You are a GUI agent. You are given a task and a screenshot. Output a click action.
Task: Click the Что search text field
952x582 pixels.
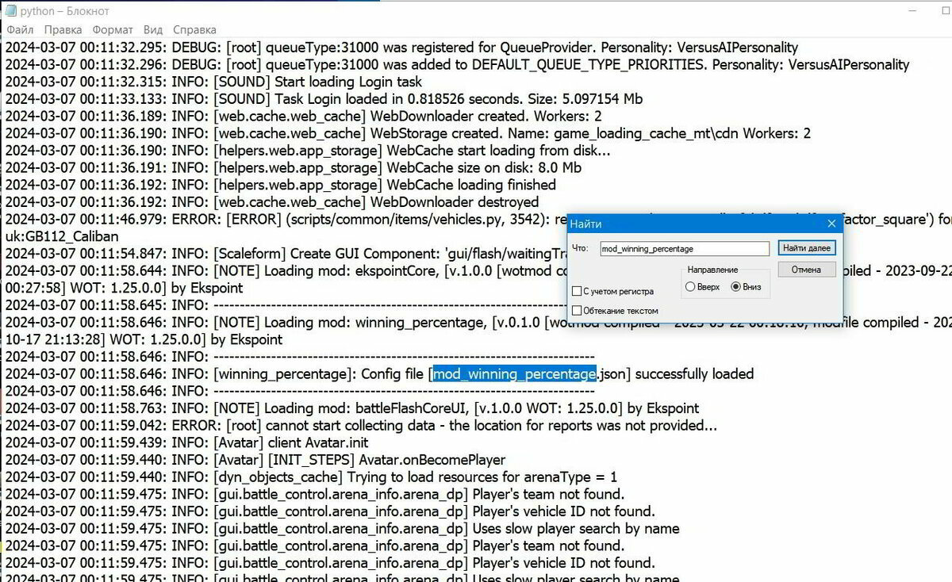pos(684,249)
